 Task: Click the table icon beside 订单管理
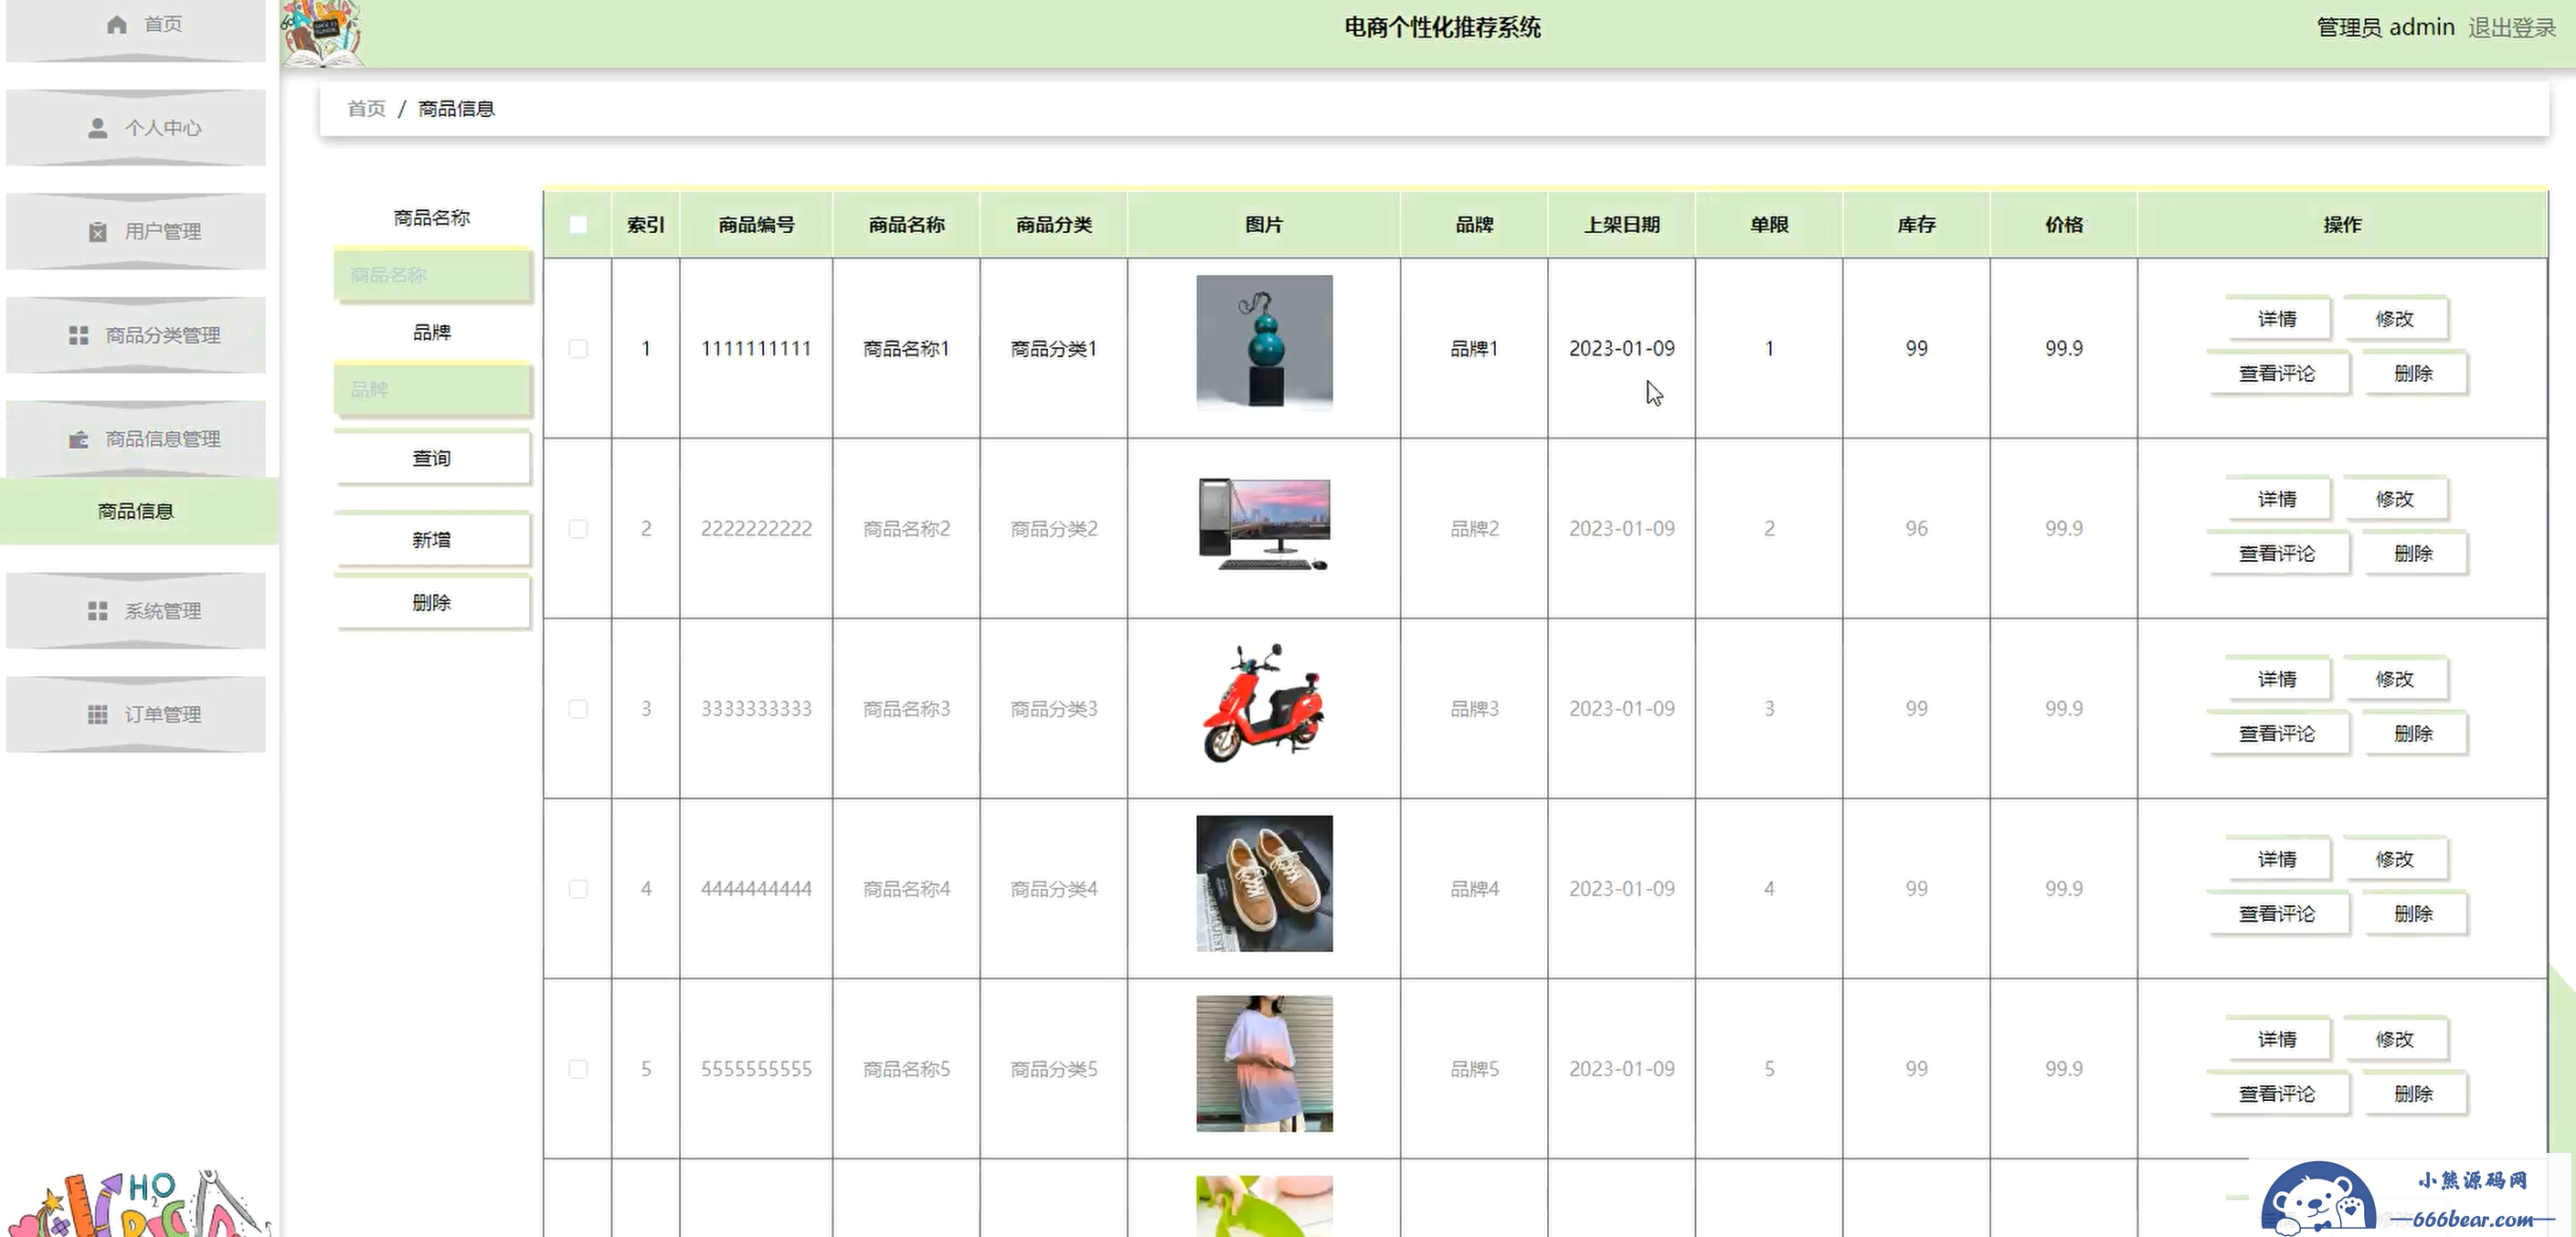[98, 715]
